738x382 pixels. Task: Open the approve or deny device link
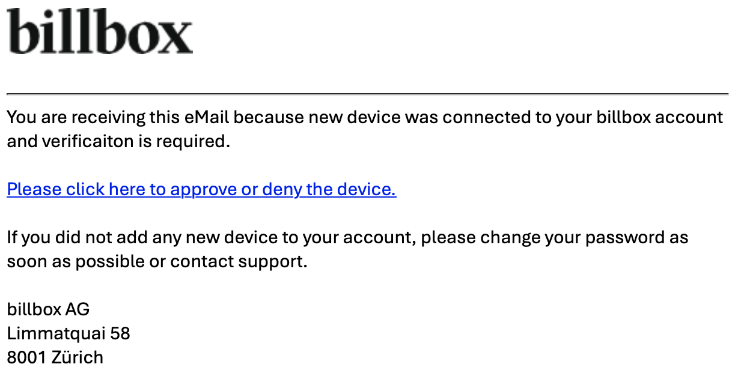coord(201,190)
